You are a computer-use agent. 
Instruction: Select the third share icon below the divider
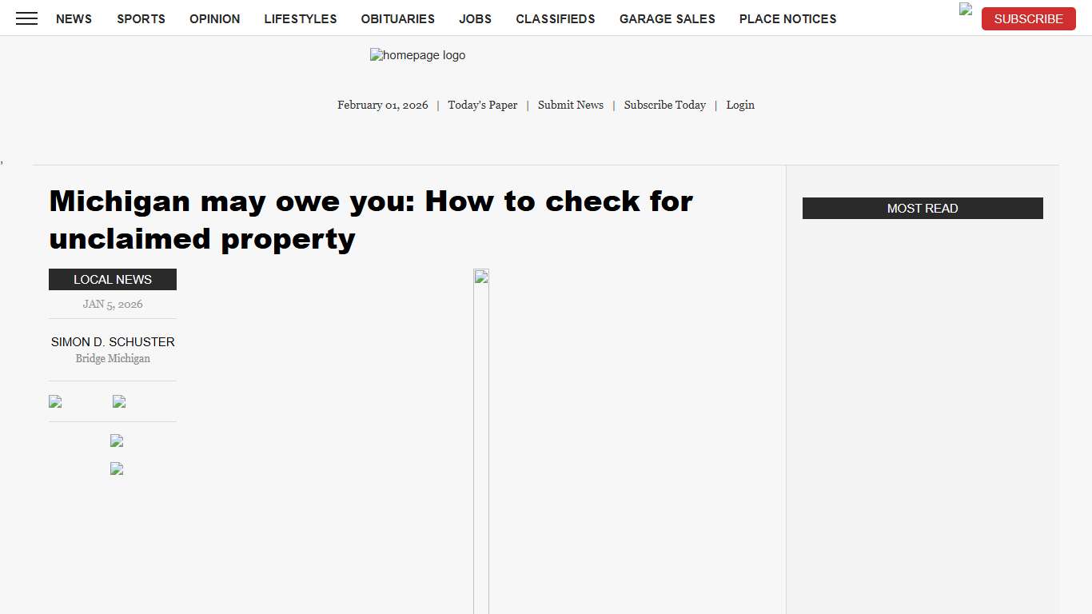tap(116, 441)
